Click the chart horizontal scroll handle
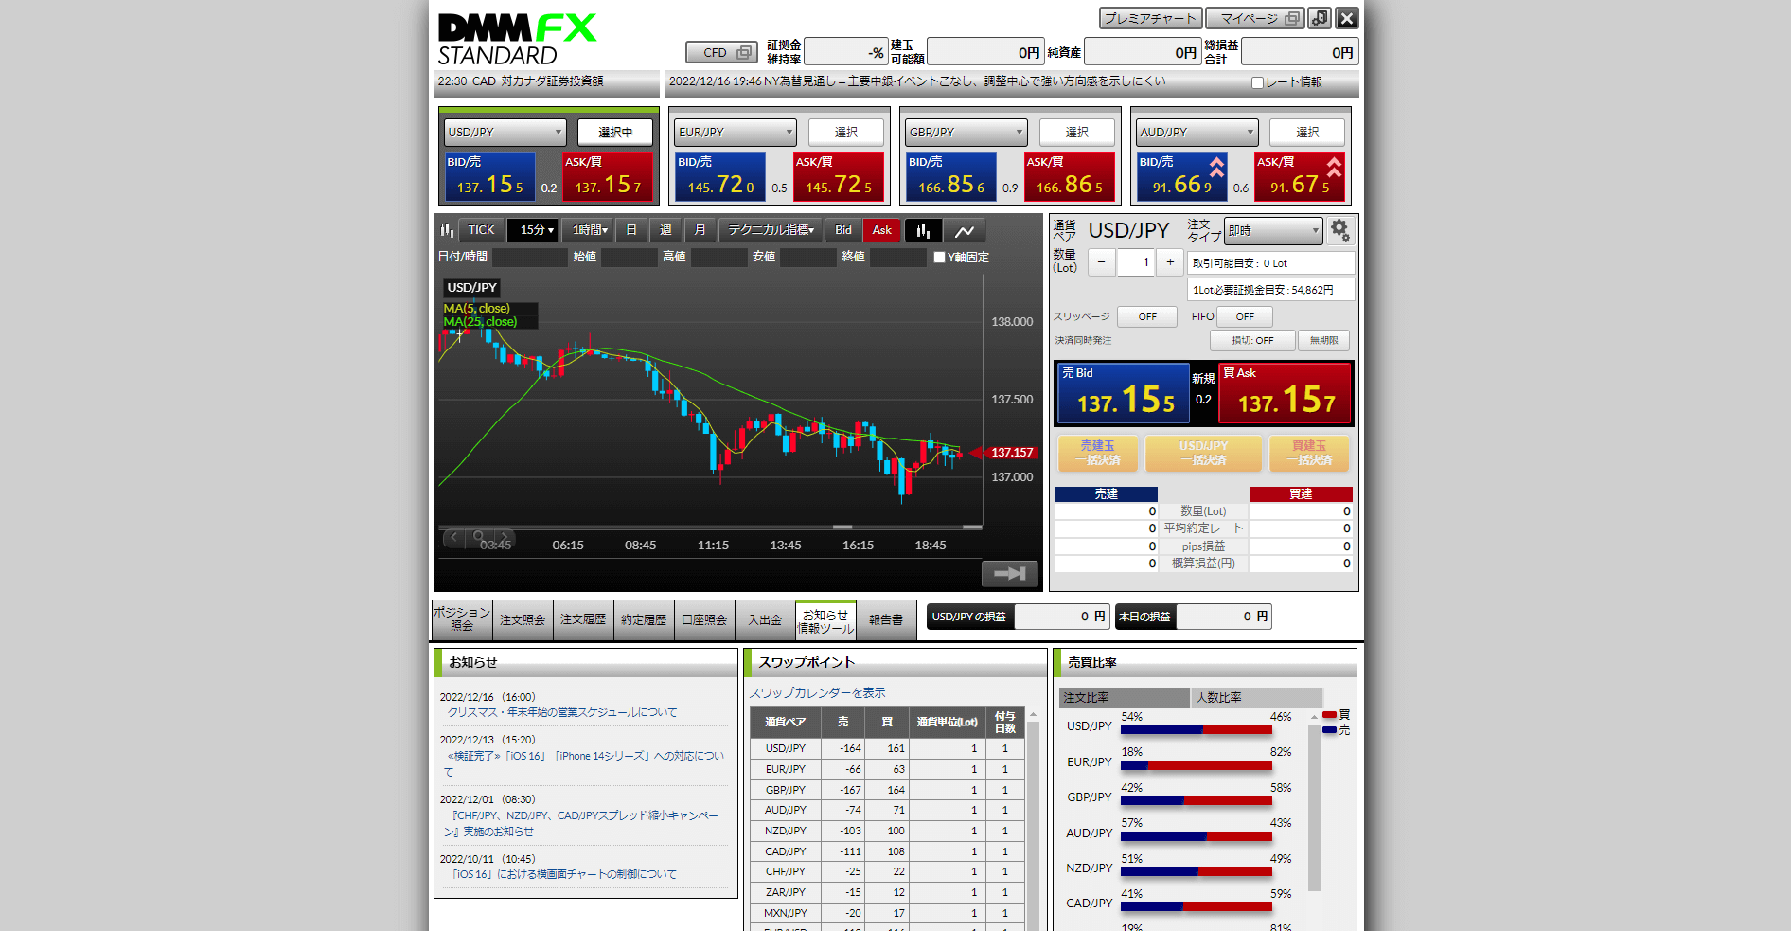 click(842, 527)
